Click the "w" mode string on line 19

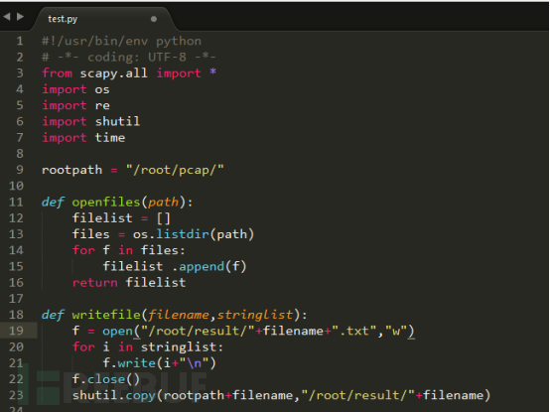(396, 331)
